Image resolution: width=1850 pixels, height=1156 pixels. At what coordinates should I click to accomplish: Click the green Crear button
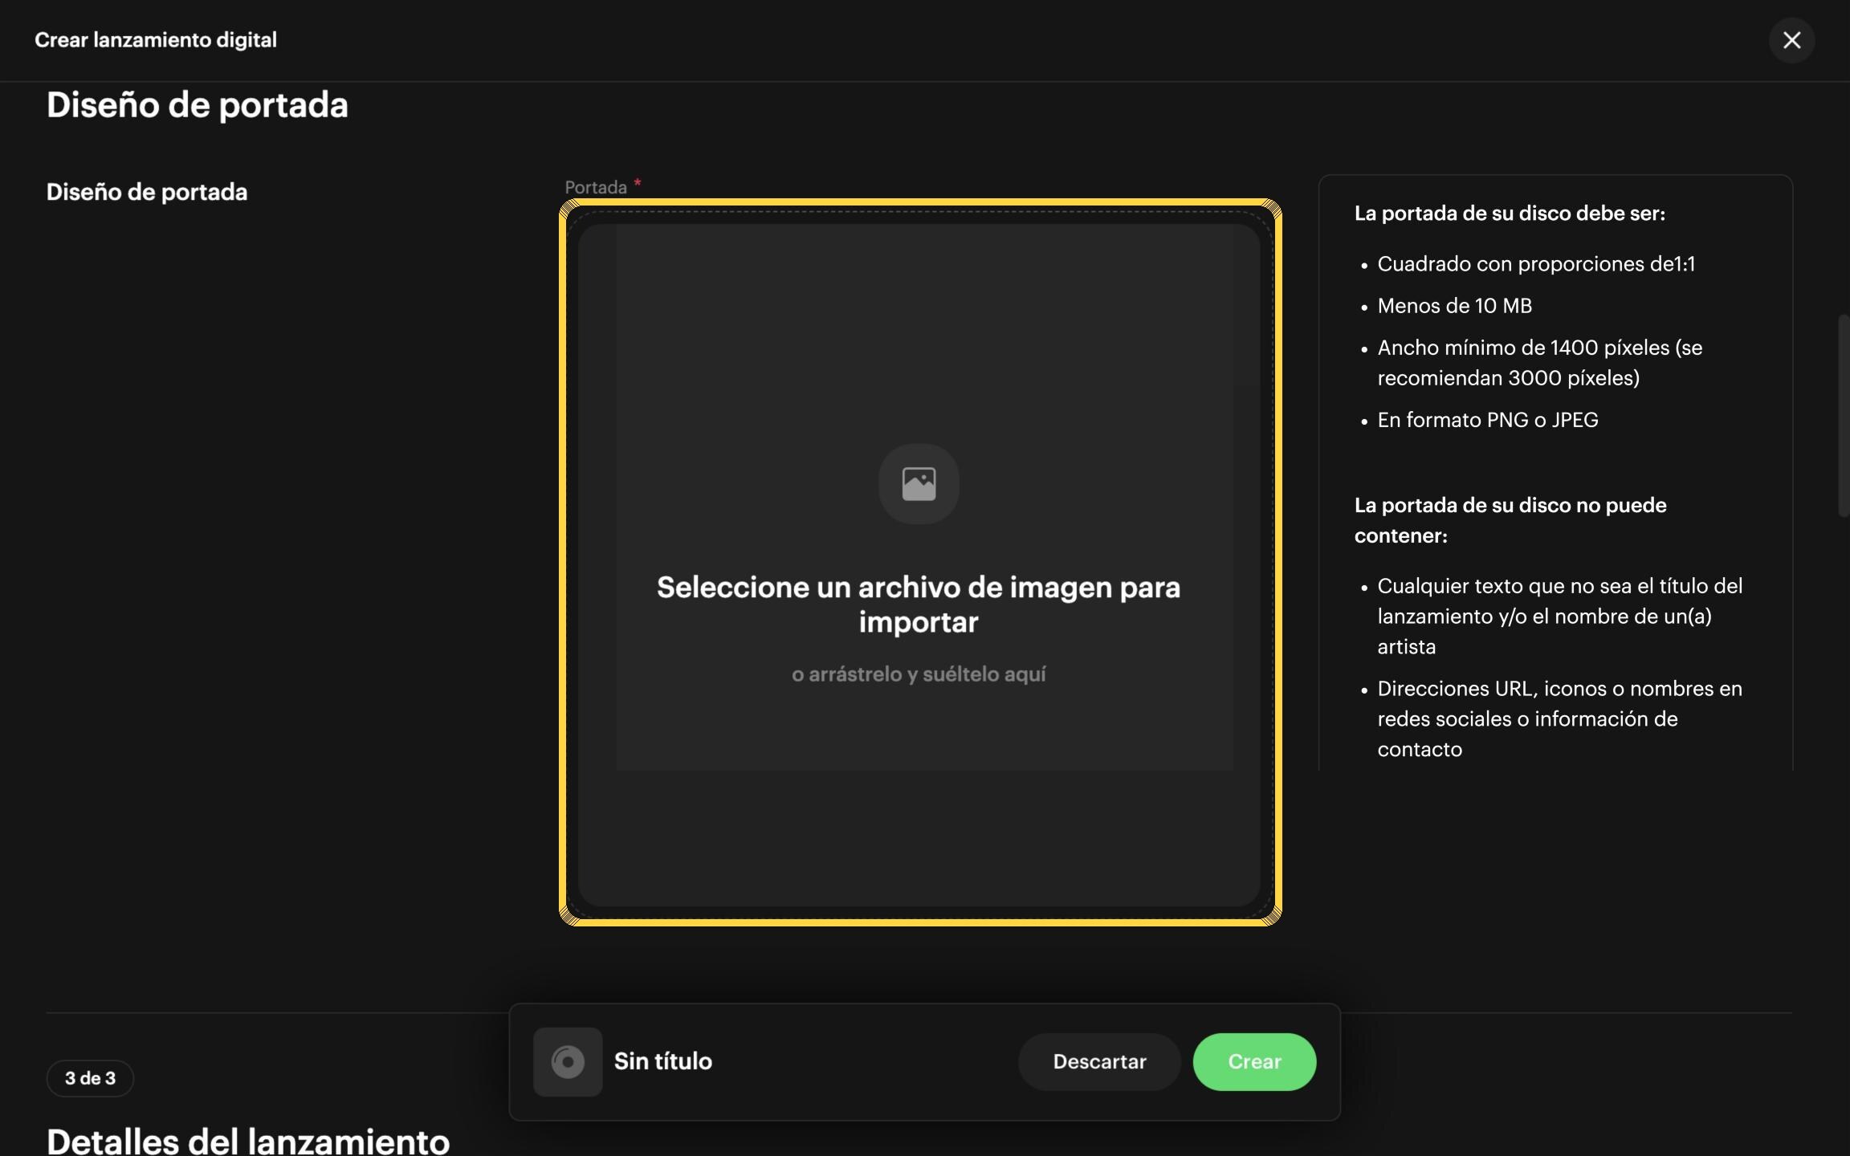1254,1061
